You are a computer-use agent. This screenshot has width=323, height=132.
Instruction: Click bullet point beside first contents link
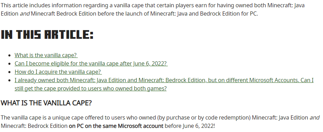(9, 55)
